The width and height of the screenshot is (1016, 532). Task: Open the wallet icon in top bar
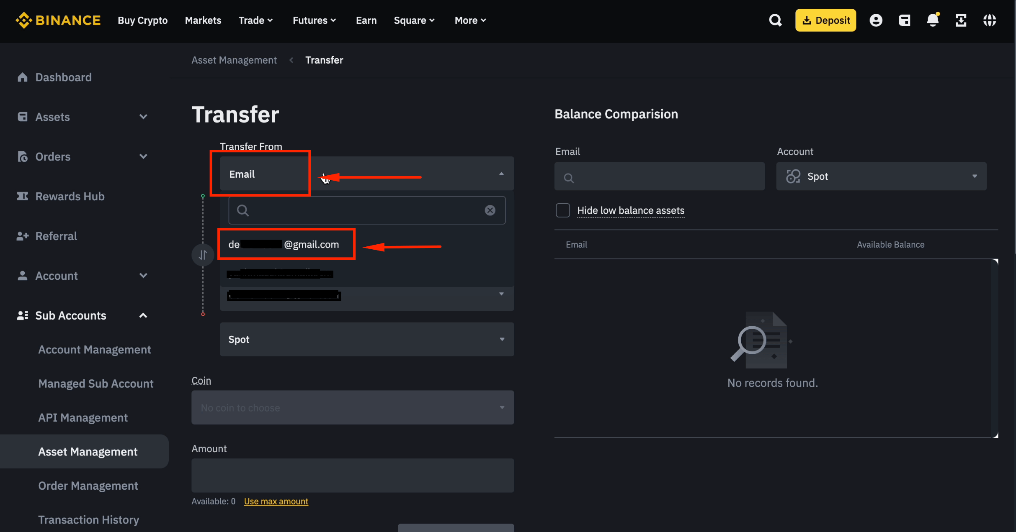(904, 20)
